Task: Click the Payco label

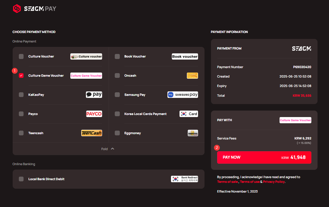Action: [33, 114]
